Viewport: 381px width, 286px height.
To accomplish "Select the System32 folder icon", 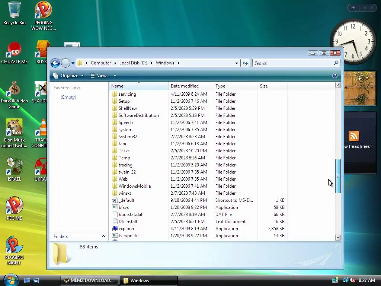I will click(x=115, y=136).
